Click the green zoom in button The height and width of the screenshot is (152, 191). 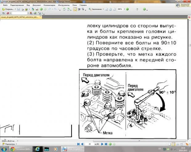click(127, 9)
